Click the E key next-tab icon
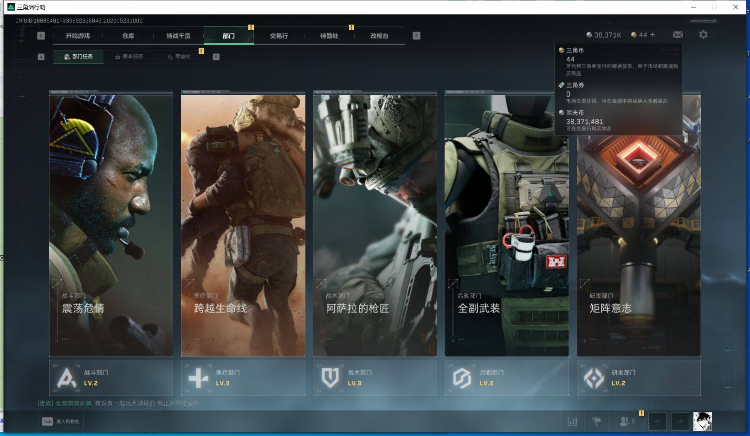The width and height of the screenshot is (750, 436). click(416, 36)
